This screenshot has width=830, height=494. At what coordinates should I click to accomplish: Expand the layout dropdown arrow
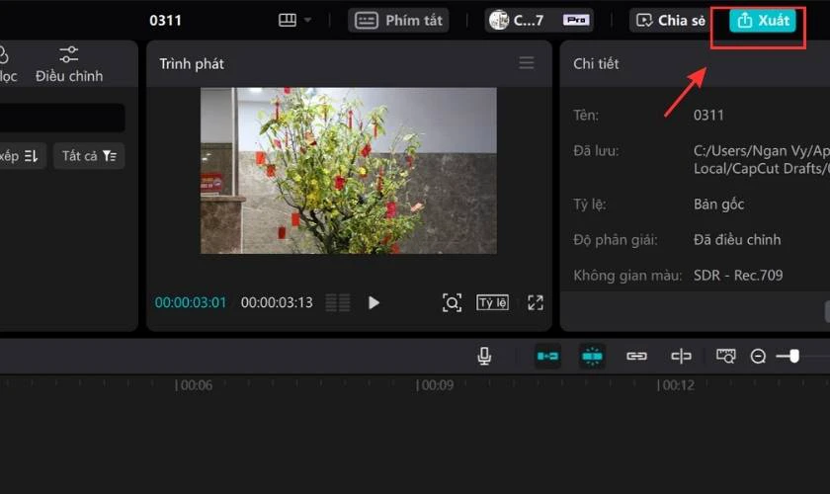pyautogui.click(x=307, y=21)
